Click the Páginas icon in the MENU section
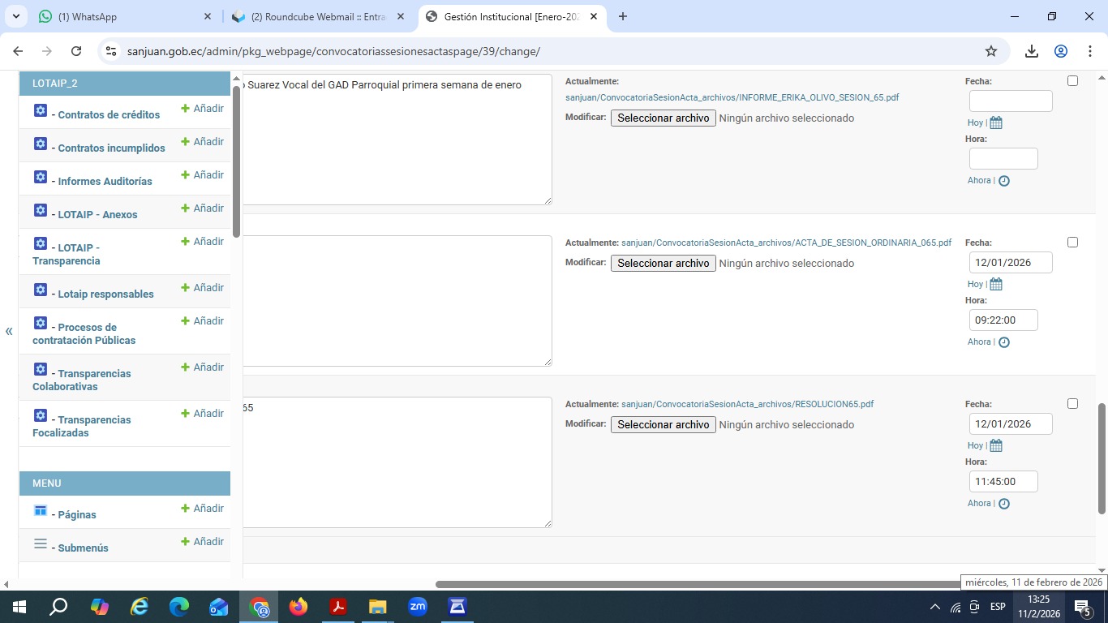The image size is (1108, 623). pyautogui.click(x=41, y=510)
